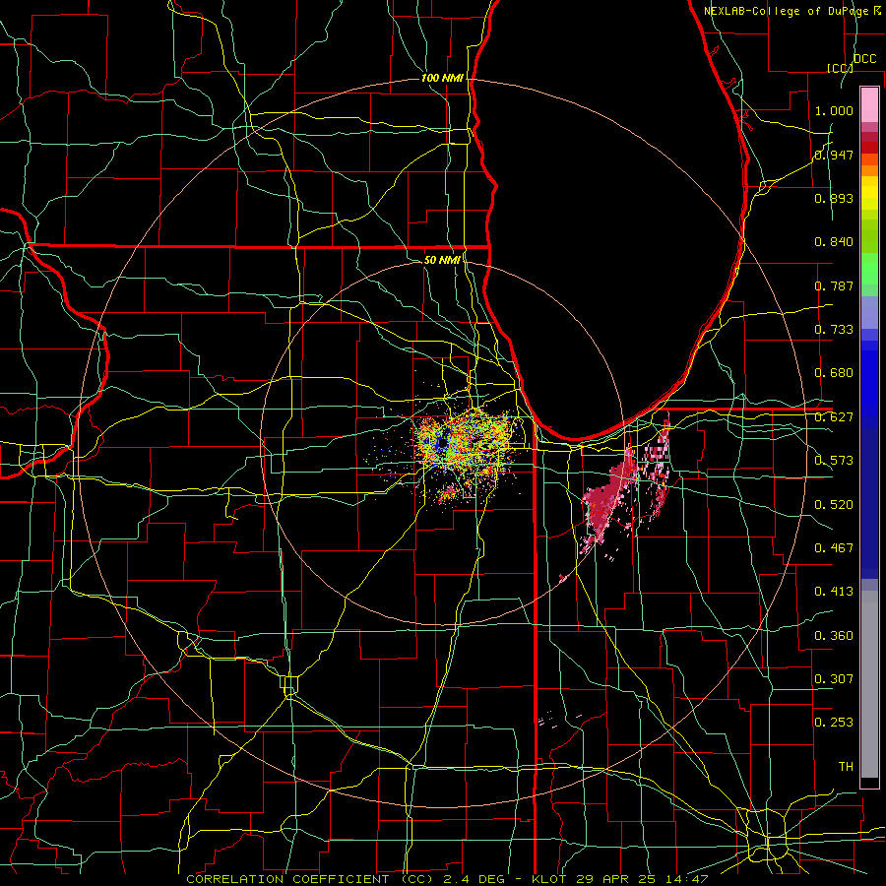Pick the gray swatch on the color scale
Image resolution: width=886 pixels, height=886 pixels.
click(869, 684)
